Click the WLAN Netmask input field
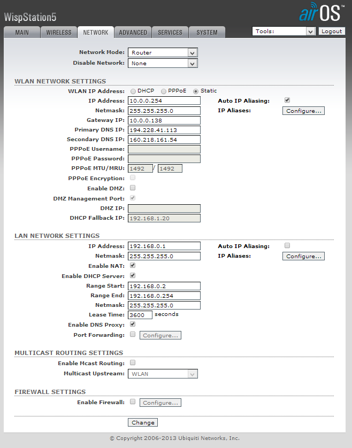This screenshot has width=352, height=448. 164,111
